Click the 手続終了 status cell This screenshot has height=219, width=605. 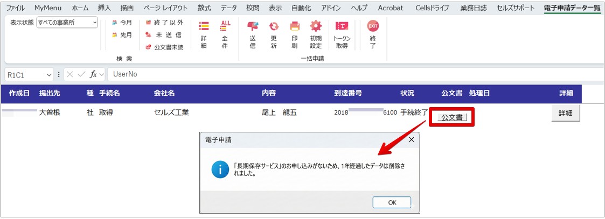click(x=414, y=113)
